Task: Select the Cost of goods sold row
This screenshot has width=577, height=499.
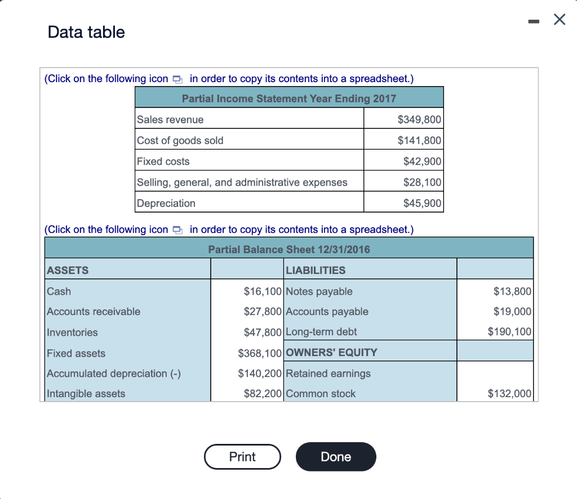Action: point(249,140)
